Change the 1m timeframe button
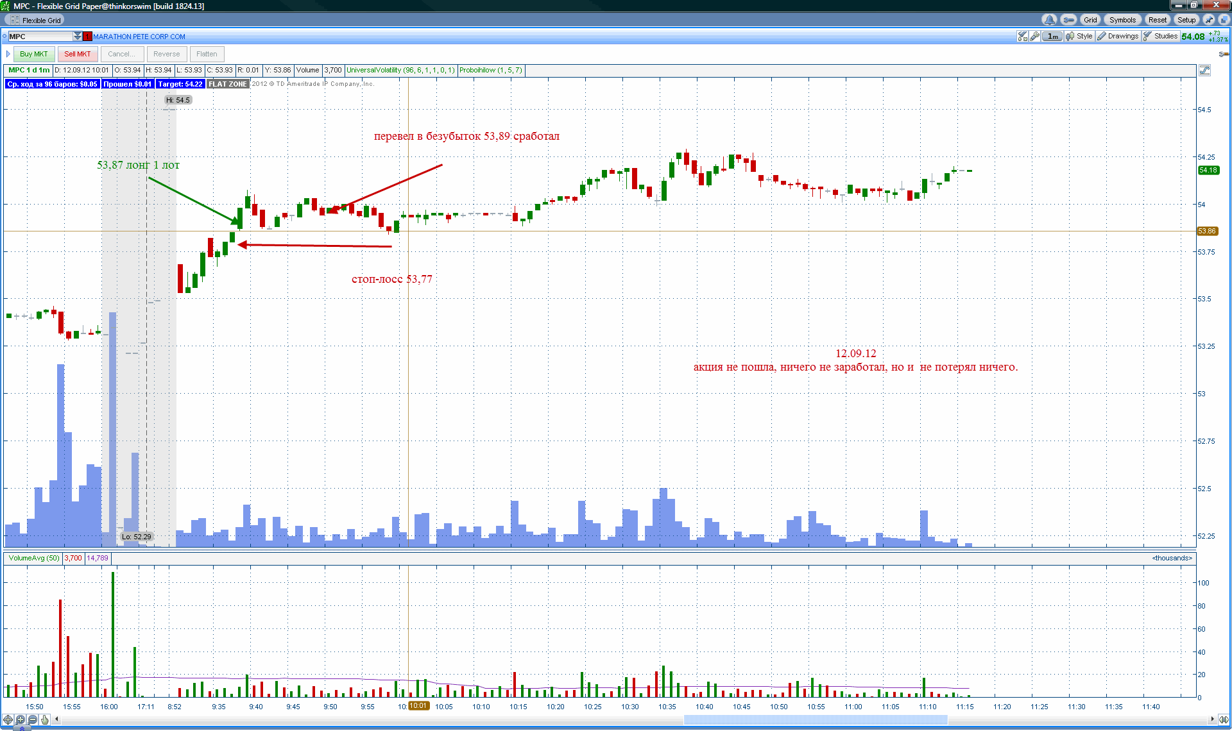Image resolution: width=1232 pixels, height=731 pixels. point(1052,37)
